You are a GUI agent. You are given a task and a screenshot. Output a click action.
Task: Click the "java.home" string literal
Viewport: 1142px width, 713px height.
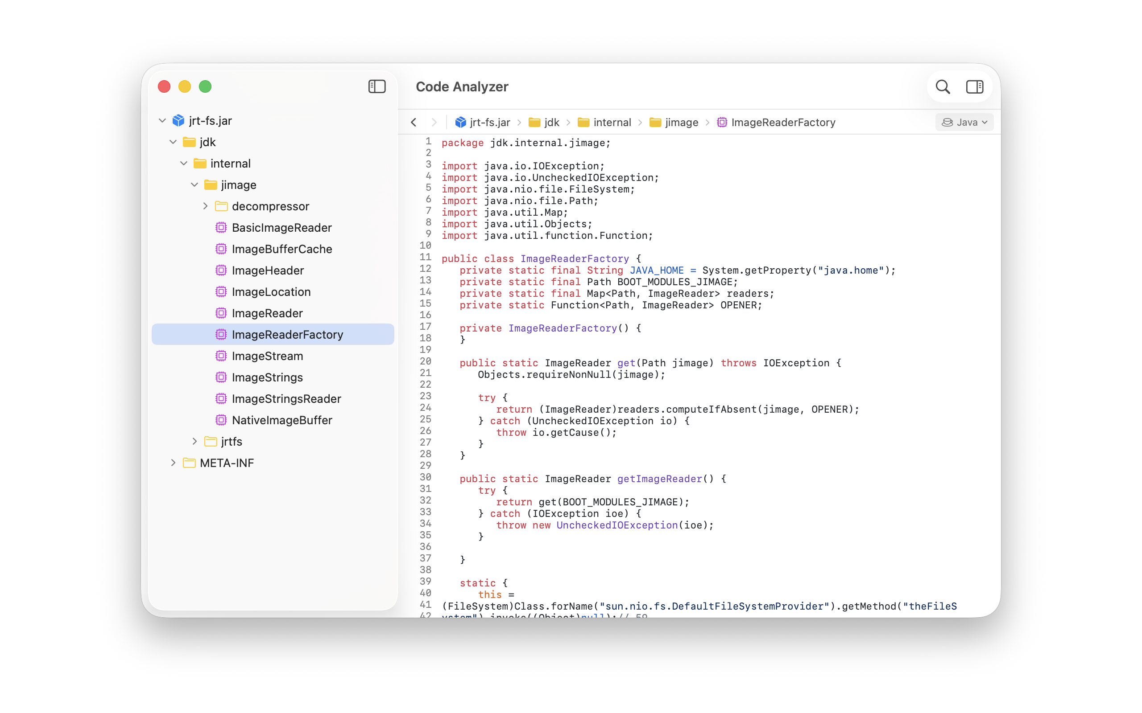click(x=851, y=270)
